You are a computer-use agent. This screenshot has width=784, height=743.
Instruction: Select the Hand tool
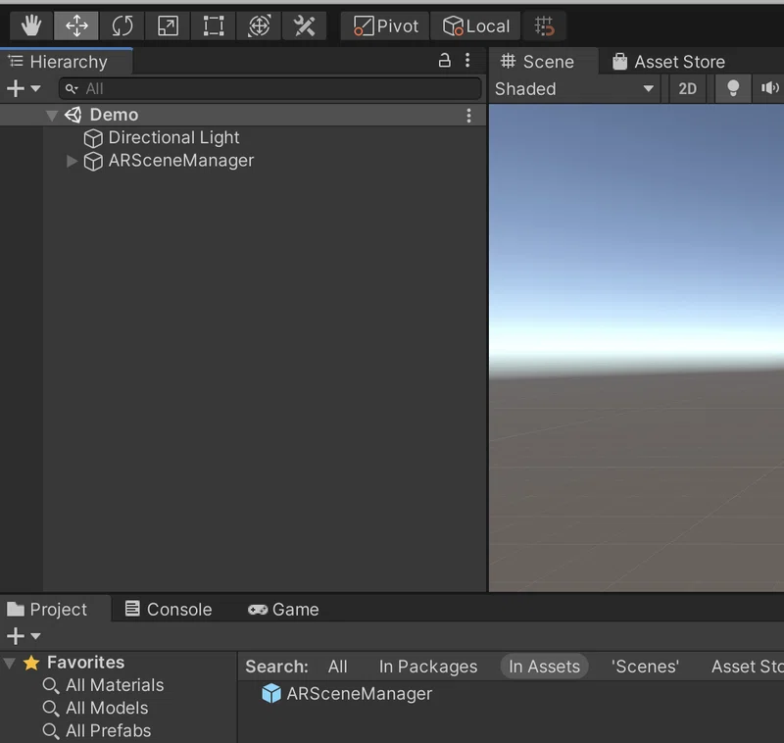[x=31, y=25]
